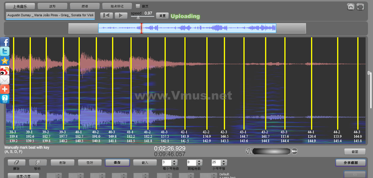Click the Facebook share icon
373x178 pixels.
[5, 42]
